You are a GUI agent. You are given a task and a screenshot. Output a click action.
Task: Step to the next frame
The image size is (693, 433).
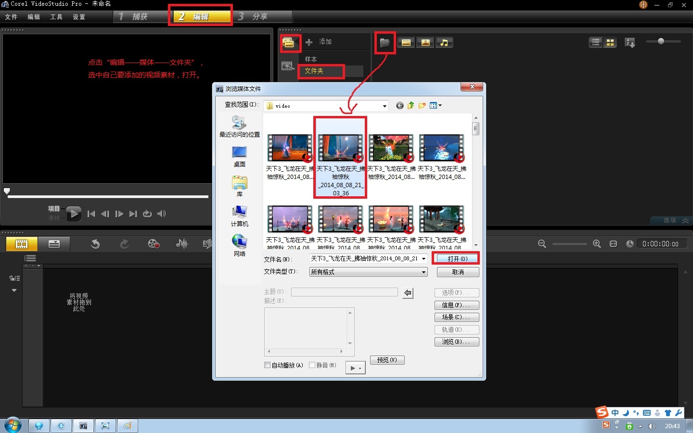pyautogui.click(x=119, y=214)
